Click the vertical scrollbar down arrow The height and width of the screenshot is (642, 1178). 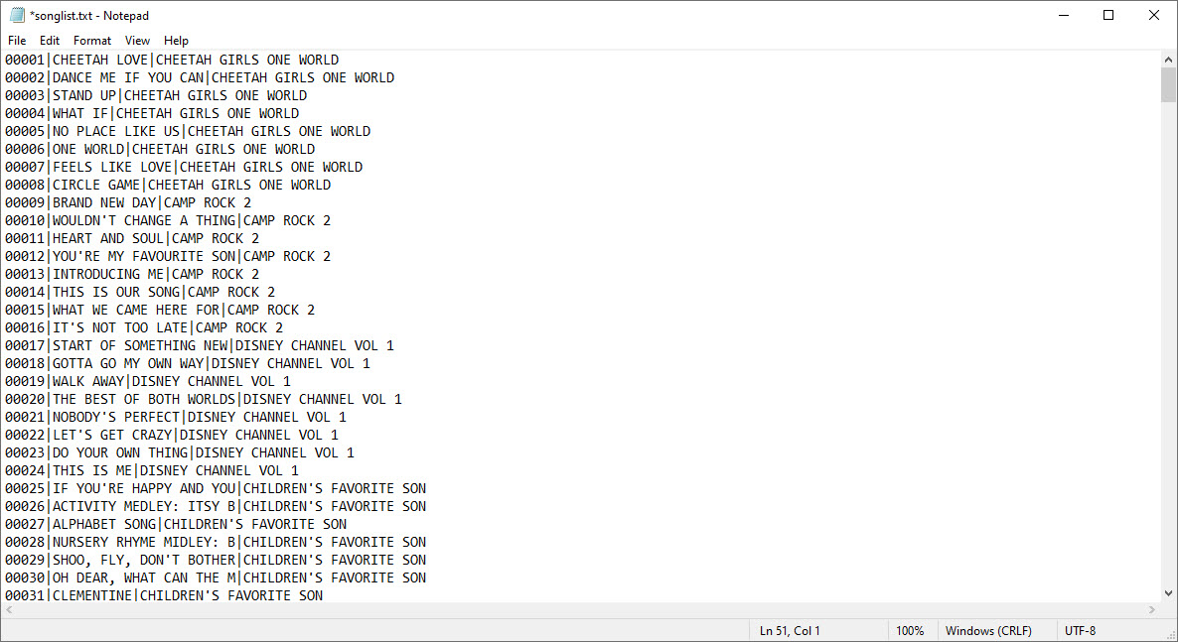click(1168, 593)
